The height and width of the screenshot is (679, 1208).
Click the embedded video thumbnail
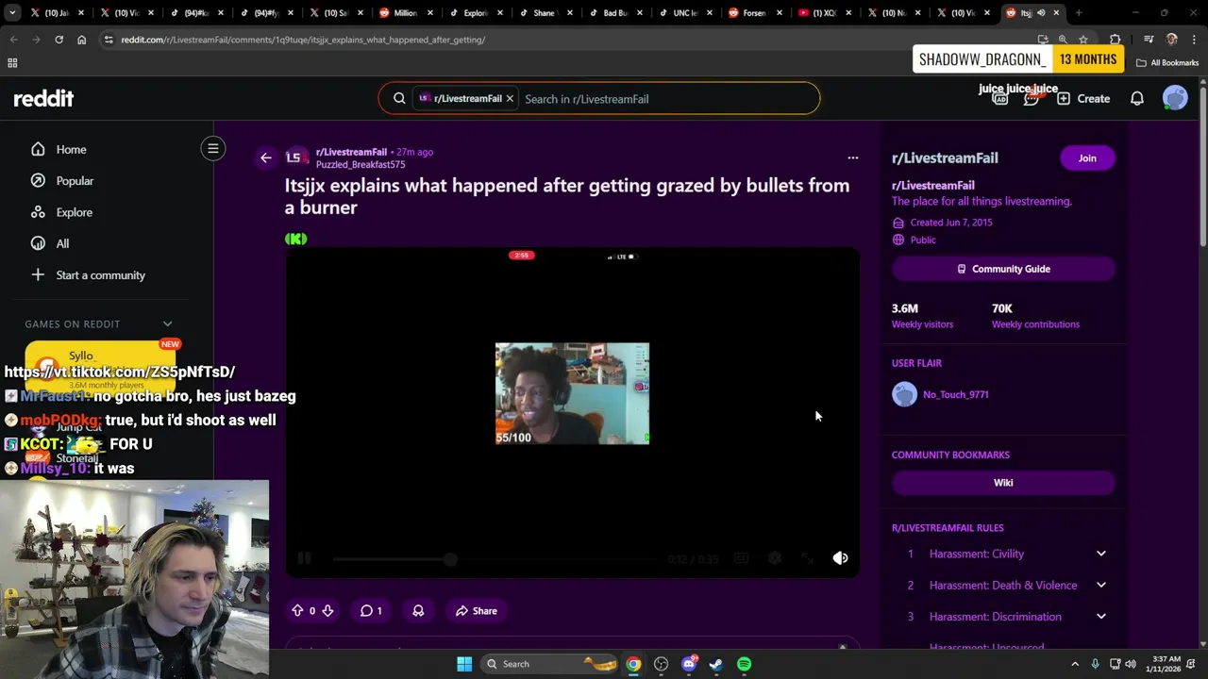tap(572, 393)
